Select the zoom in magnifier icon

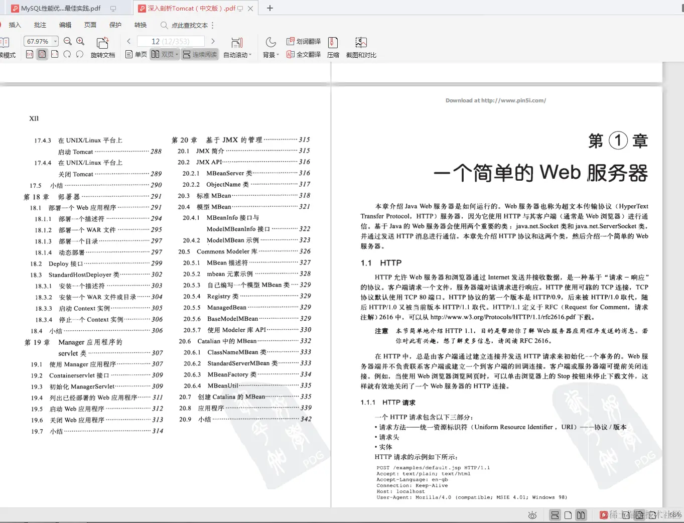(80, 41)
